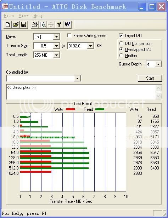Open the minimum Transfer Size dropdown showing 0.5

pos(56,46)
